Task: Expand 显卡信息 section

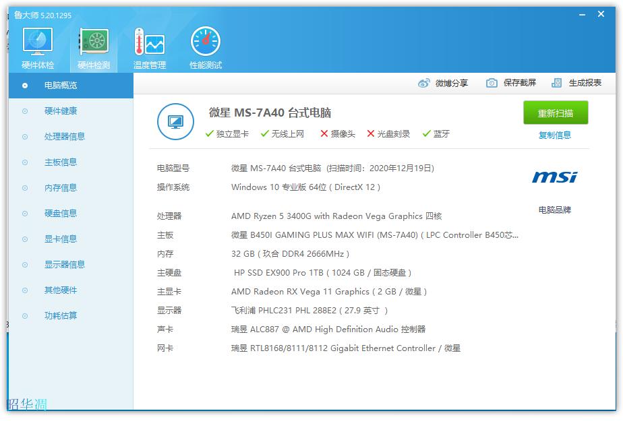Action: pyautogui.click(x=62, y=239)
